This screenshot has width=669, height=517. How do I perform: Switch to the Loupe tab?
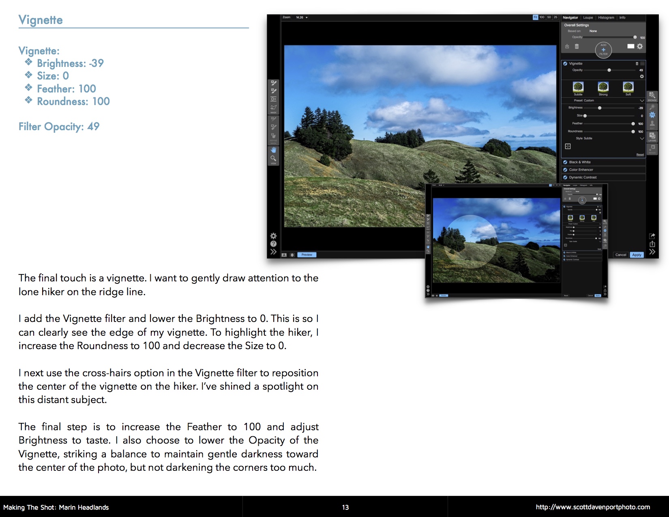588,18
